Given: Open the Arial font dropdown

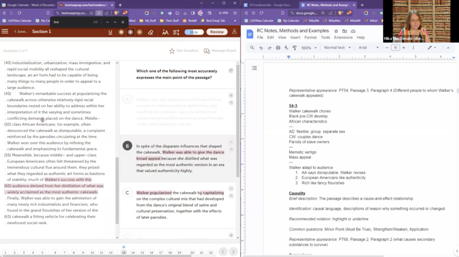Looking at the screenshot, I should (366, 48).
